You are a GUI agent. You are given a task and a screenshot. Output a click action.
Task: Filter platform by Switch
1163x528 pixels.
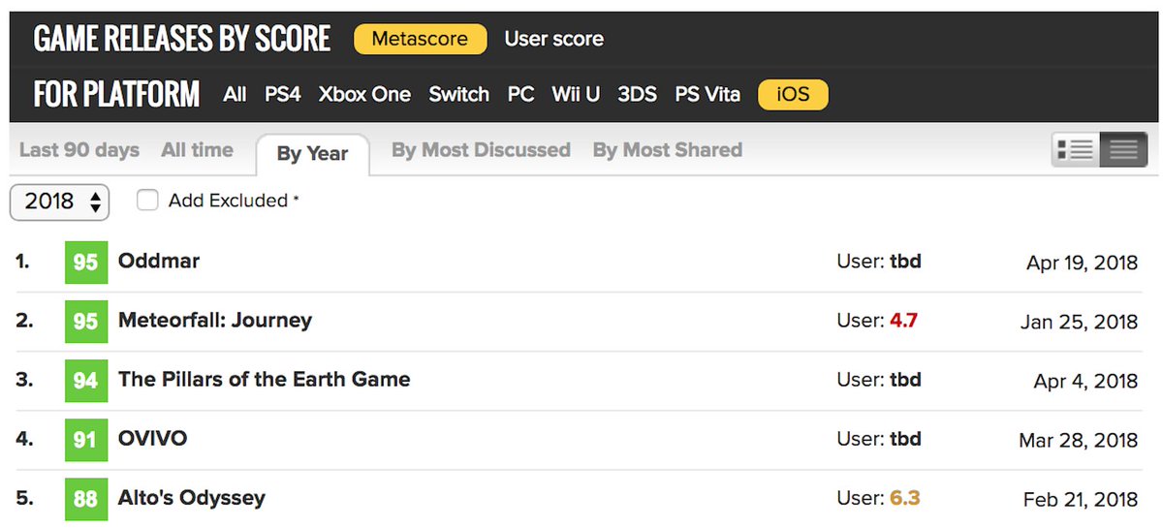[459, 94]
